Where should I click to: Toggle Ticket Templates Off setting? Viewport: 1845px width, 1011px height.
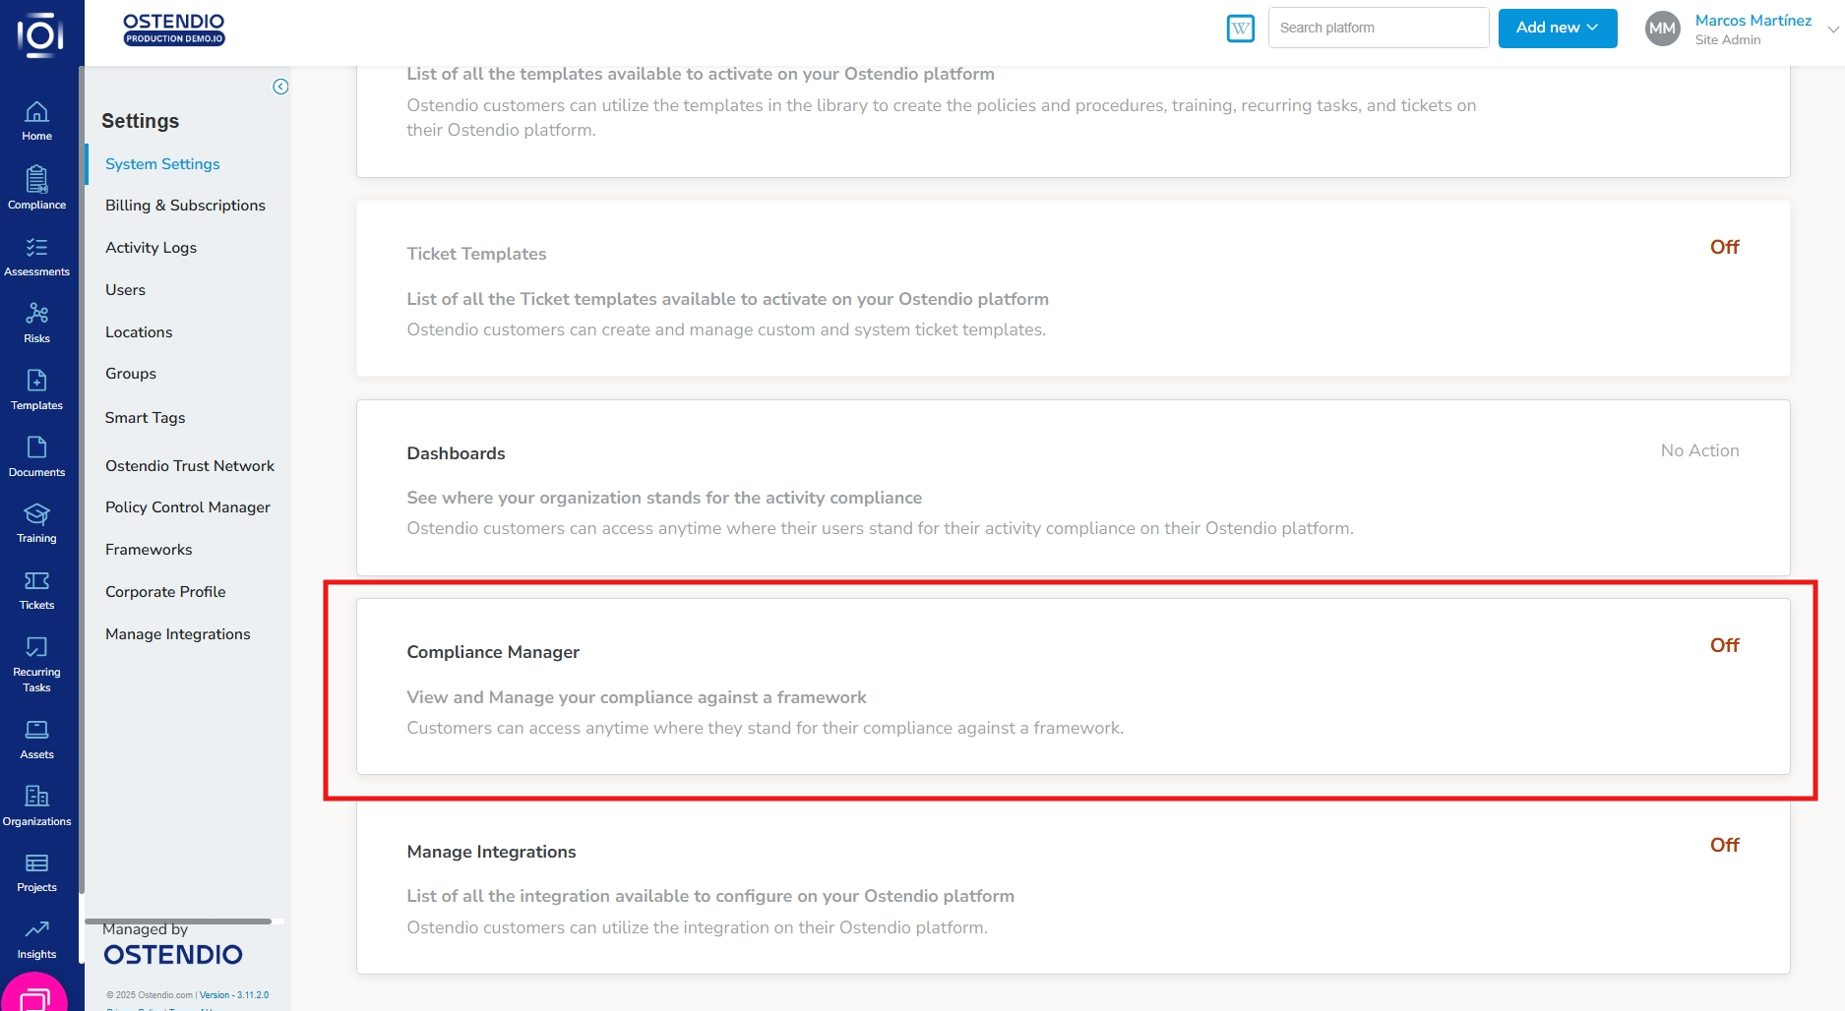click(x=1724, y=247)
